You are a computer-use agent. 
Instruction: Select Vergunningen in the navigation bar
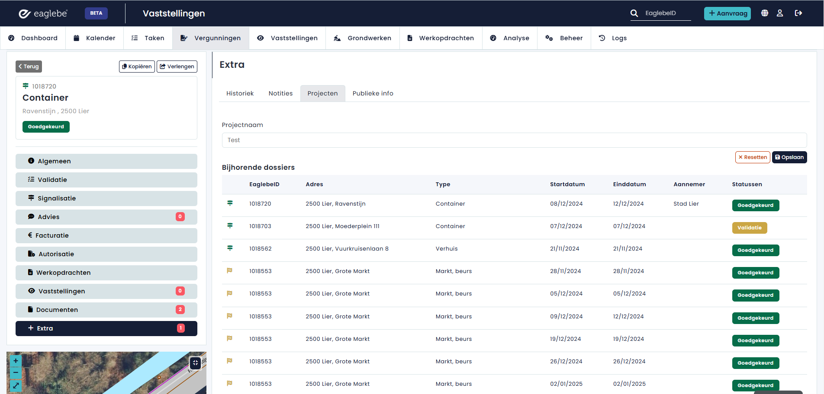(x=211, y=38)
